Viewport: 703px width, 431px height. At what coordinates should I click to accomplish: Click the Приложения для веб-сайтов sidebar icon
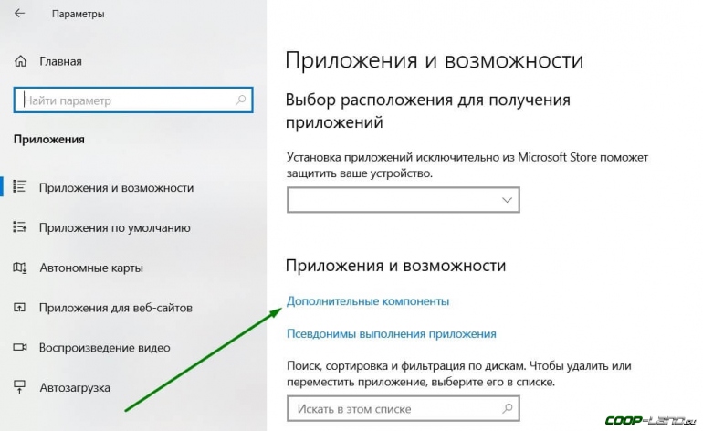point(20,308)
